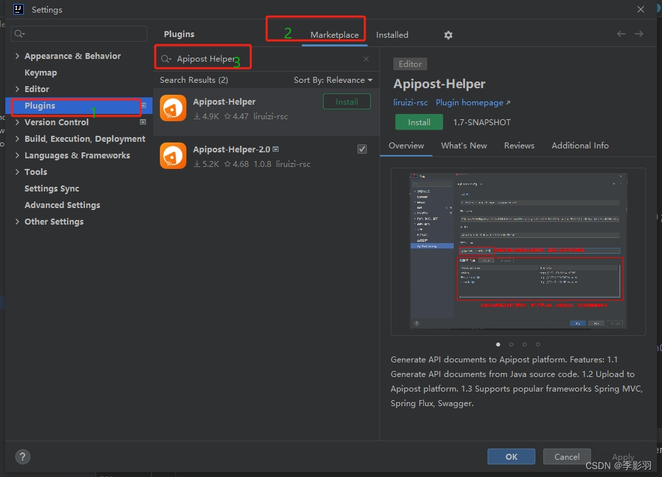Click the plugin search history magnifier icon
This screenshot has width=662, height=477.
(x=166, y=59)
